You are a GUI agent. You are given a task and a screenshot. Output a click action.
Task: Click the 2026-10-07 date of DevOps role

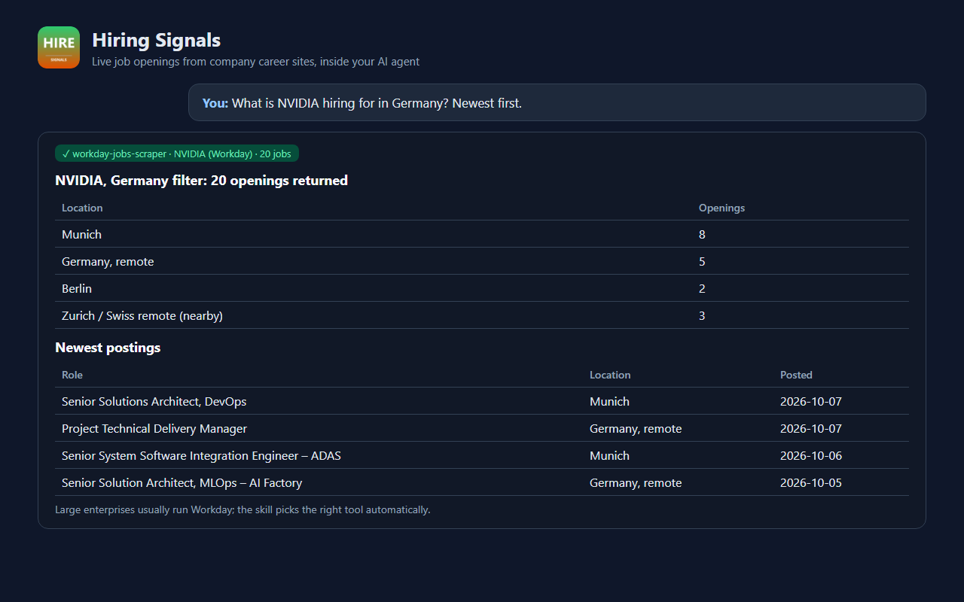(811, 402)
